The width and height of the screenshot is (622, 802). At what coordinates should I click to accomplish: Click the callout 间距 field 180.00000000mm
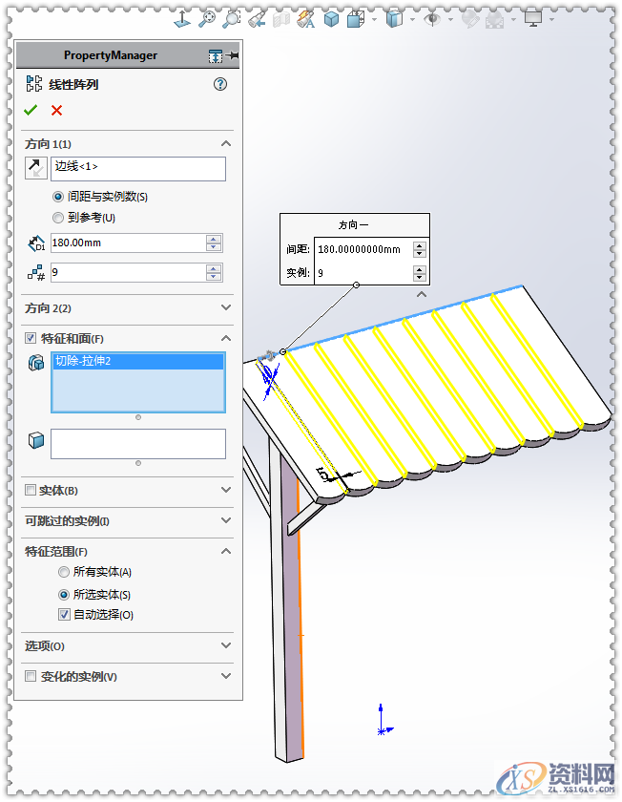coord(363,249)
